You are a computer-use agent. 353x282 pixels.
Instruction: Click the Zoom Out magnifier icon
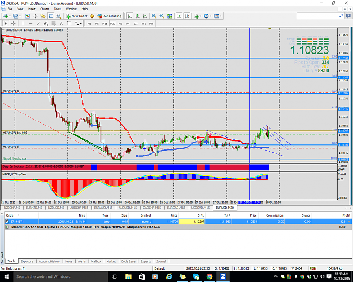click(x=162, y=16)
